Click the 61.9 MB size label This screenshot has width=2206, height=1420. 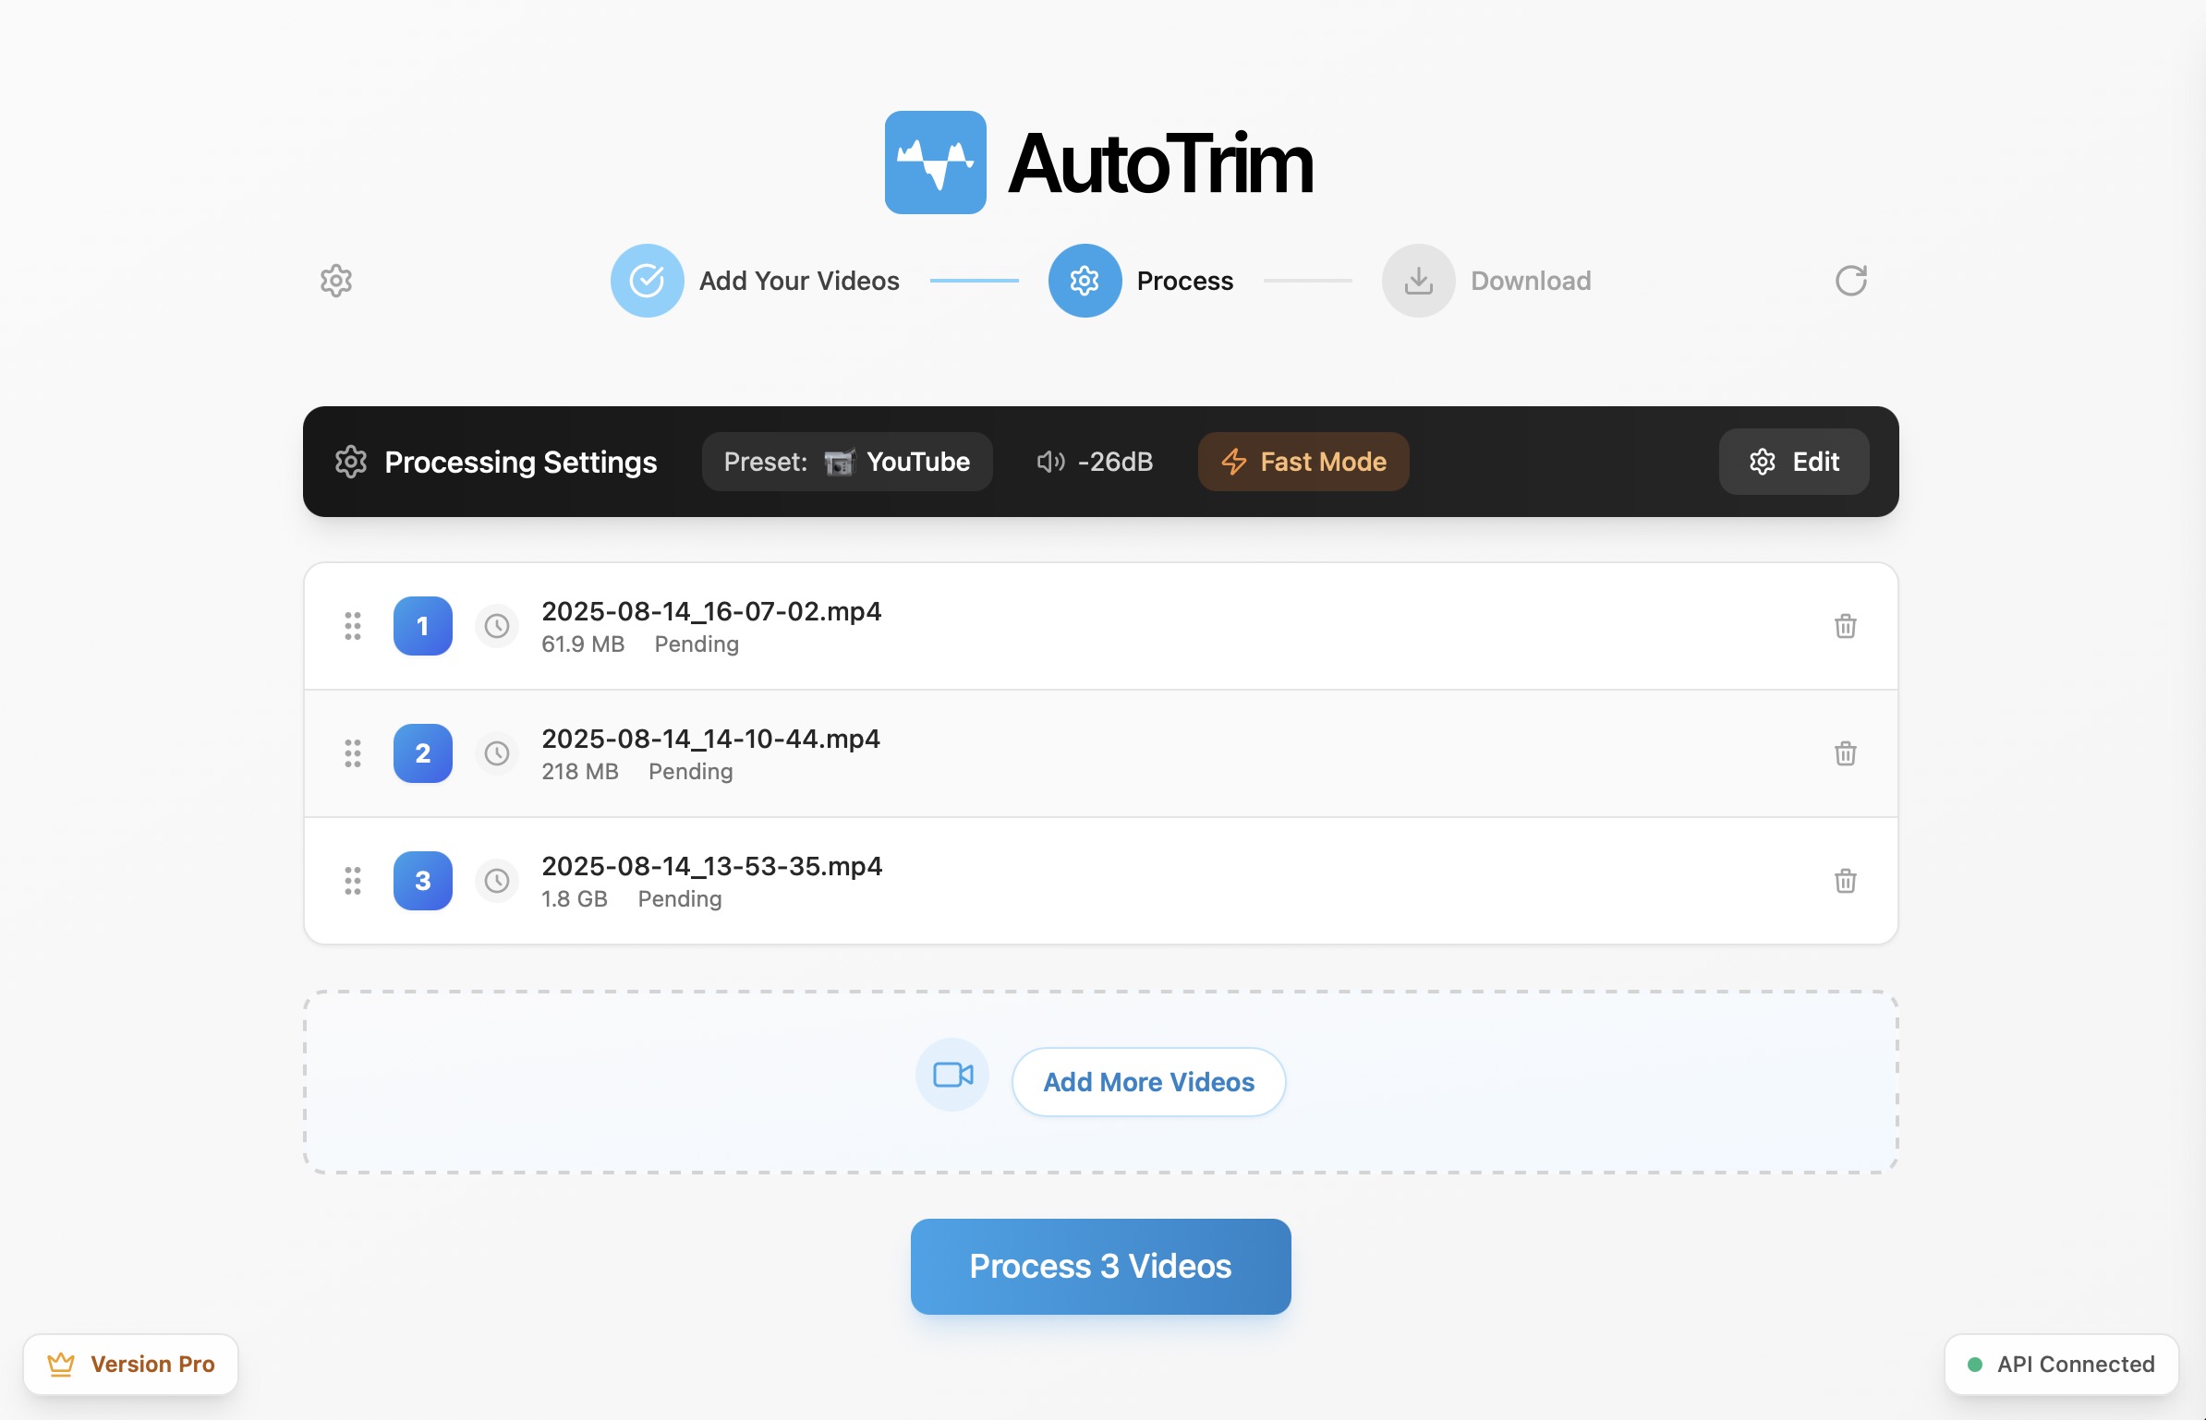pos(583,644)
